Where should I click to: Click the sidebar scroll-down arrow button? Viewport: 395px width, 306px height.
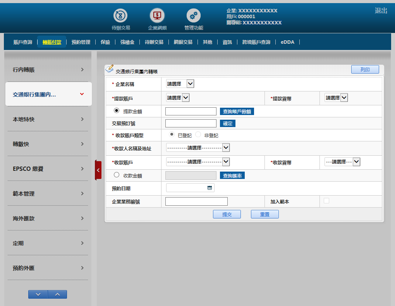point(38,294)
